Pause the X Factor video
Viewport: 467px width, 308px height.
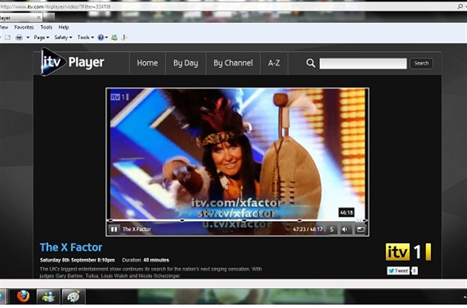tap(114, 229)
